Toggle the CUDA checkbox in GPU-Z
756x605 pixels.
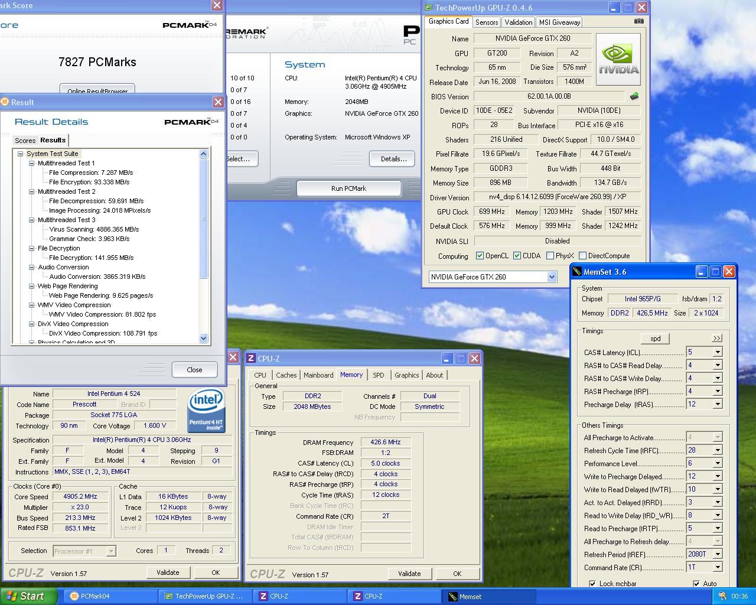517,256
